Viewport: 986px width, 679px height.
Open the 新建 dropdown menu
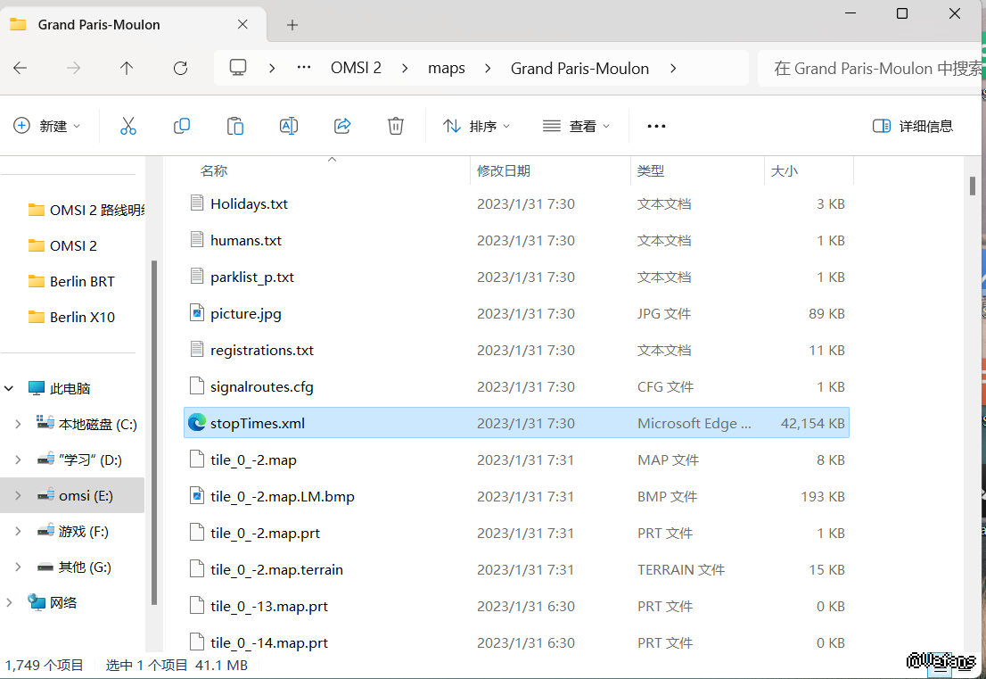tap(47, 126)
